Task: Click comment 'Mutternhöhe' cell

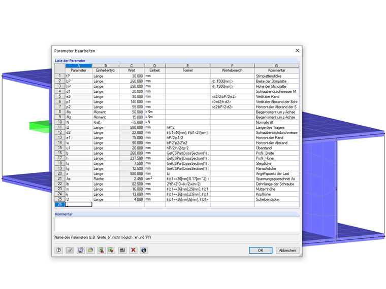Action: 277,189
